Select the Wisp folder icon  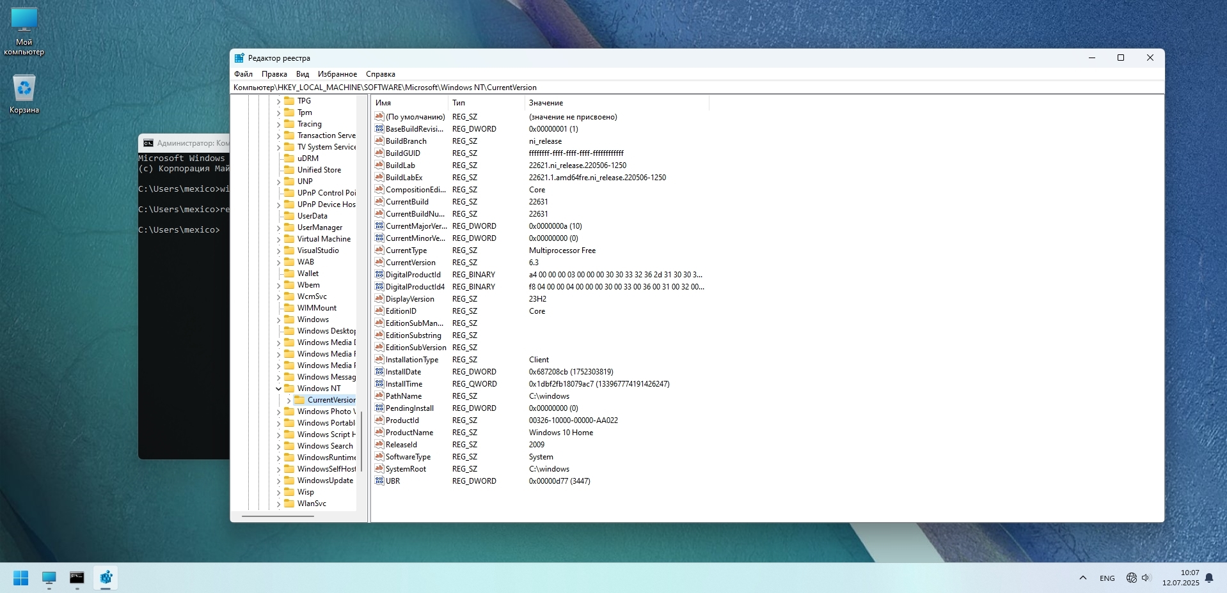[289, 492]
